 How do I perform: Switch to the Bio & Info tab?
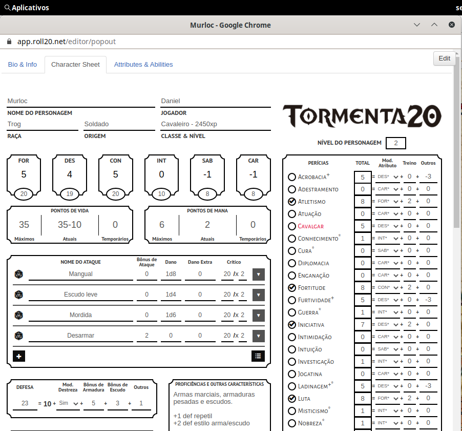22,65
